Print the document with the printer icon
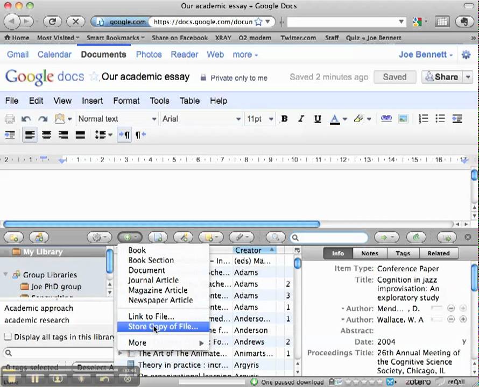Viewport: 479px width, 387px height. point(10,119)
